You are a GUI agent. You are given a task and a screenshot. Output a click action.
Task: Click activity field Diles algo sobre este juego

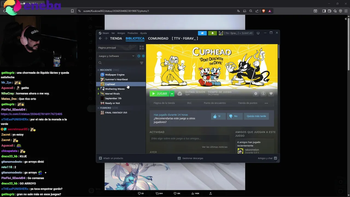(x=189, y=138)
